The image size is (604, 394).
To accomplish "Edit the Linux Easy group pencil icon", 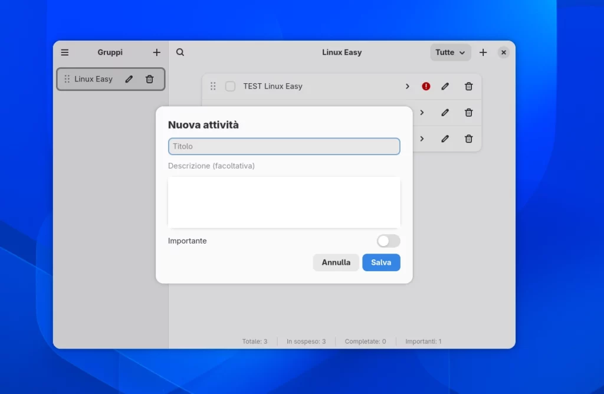I will 129,79.
